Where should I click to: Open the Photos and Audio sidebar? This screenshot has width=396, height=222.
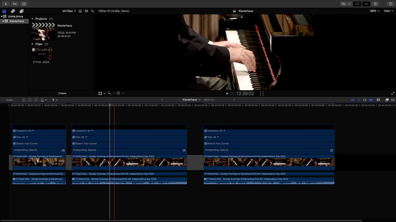click(13, 11)
